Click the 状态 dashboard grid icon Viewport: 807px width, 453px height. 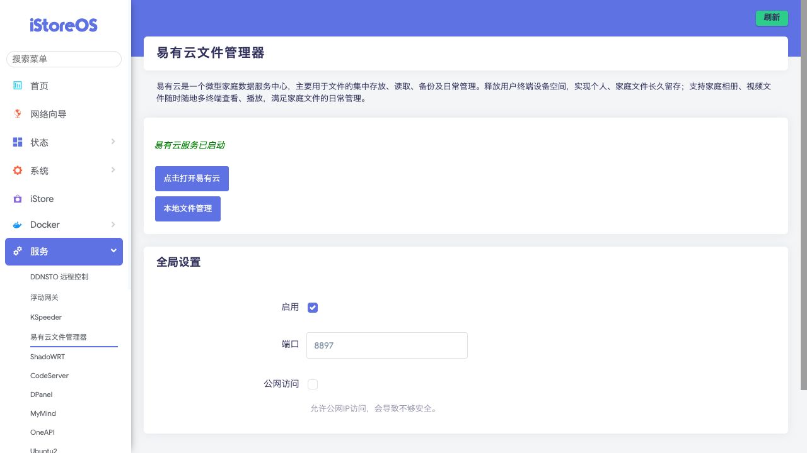coord(18,142)
